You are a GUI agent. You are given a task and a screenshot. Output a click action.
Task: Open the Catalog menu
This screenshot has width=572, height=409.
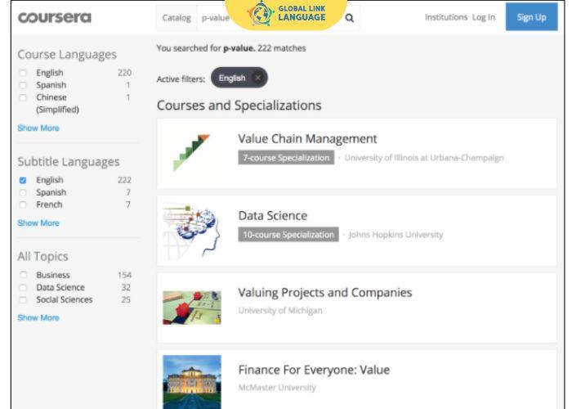(x=176, y=18)
